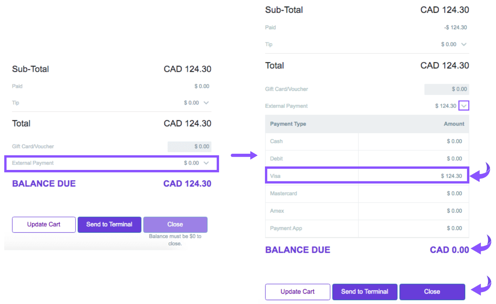This screenshot has height=304, width=496.
Task: Click the right Update Cart button
Action: coord(297,292)
